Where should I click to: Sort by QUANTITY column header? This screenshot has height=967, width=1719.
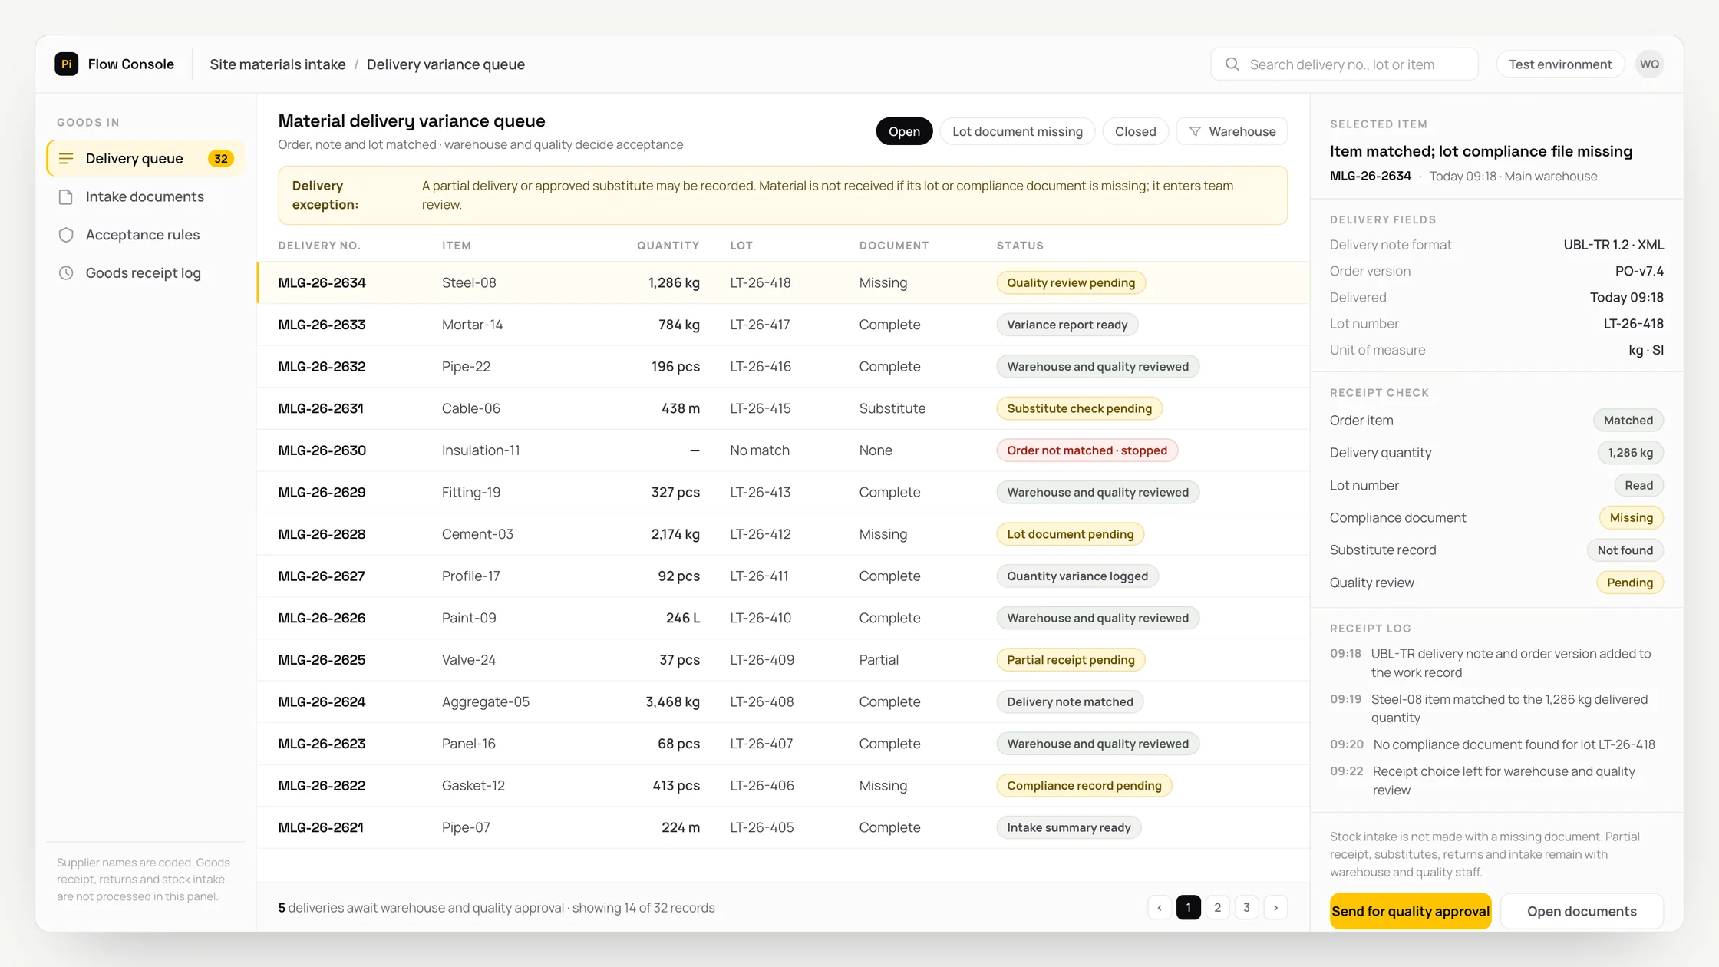[x=668, y=246]
